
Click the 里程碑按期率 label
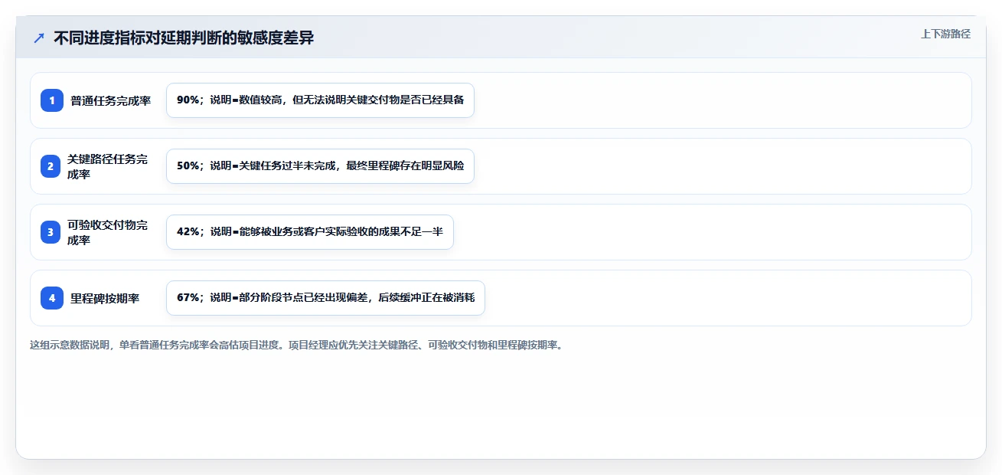[105, 298]
